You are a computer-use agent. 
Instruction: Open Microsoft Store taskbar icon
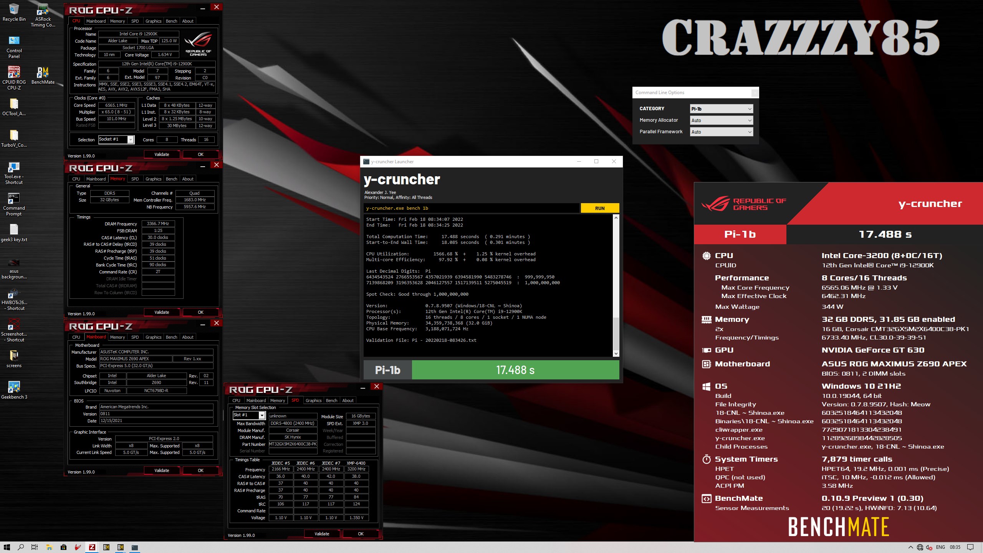63,547
